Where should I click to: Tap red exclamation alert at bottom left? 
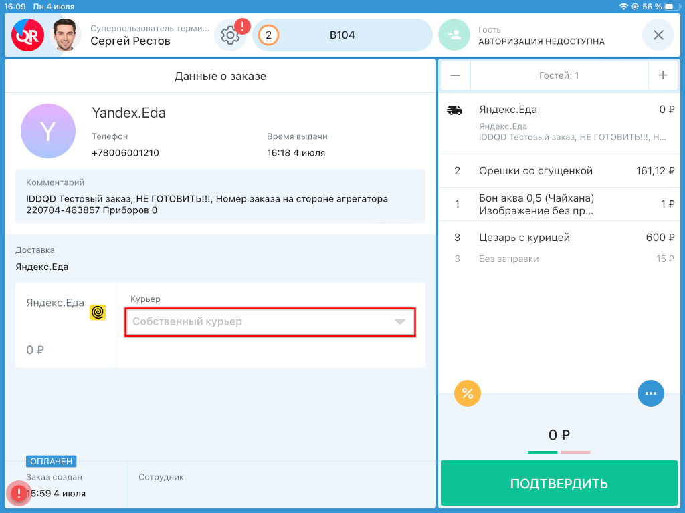pos(19,494)
